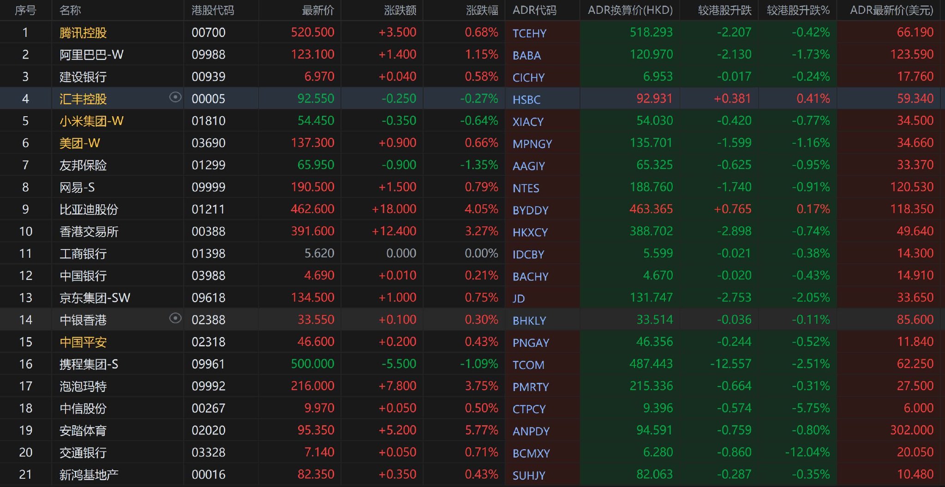Screen dimensions: 945x487
Task: Click the 序号 column header
Action: (25, 10)
